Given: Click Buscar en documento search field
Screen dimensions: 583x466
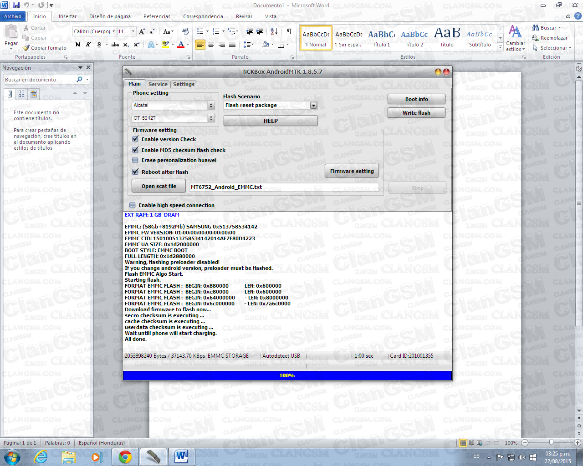Looking at the screenshot, I should point(40,80).
